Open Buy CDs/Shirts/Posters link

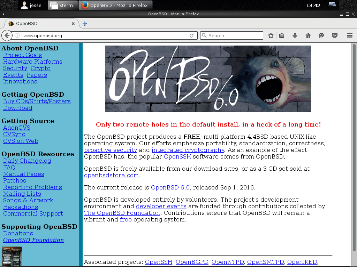pos(37,101)
